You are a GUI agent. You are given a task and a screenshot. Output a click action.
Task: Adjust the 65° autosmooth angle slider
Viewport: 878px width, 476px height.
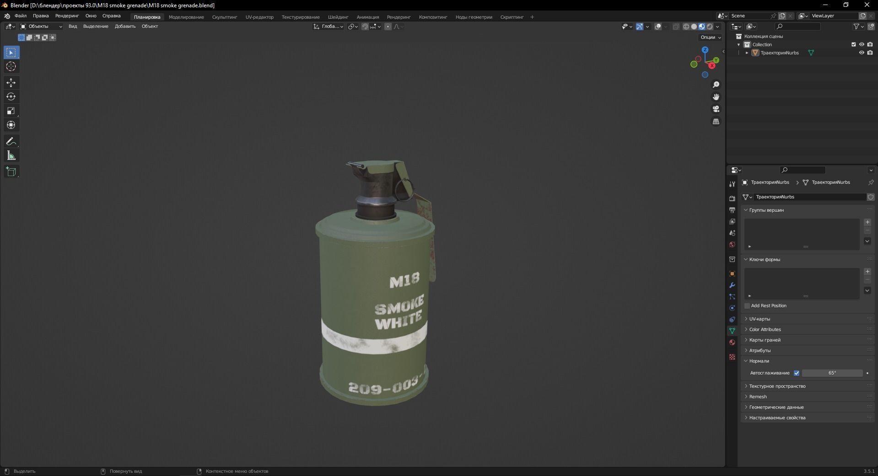pos(833,373)
